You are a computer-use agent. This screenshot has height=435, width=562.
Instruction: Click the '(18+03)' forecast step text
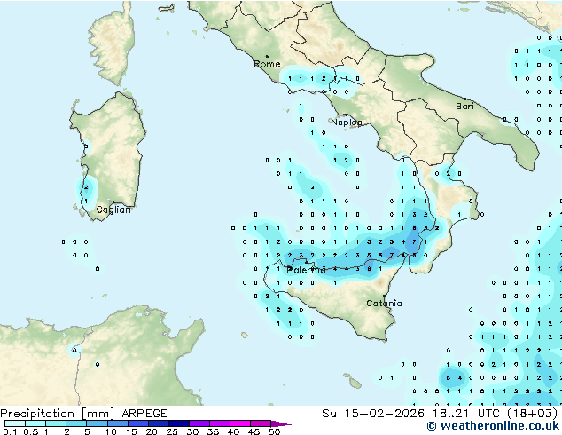533,414
